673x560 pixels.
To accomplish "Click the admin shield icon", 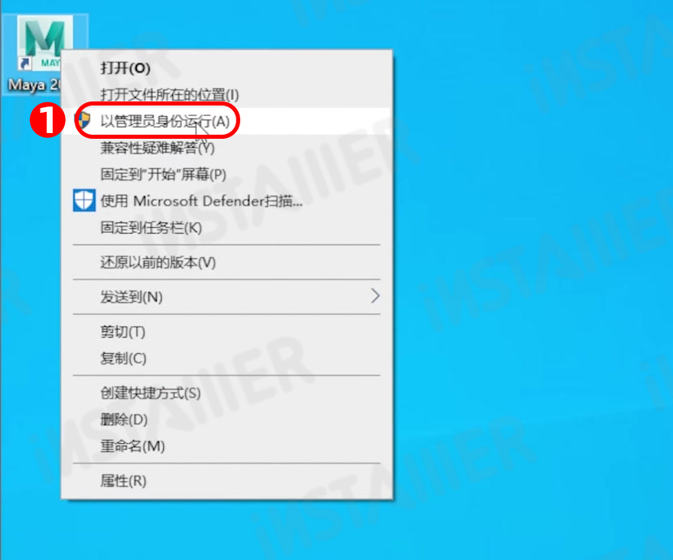I will 84,121.
